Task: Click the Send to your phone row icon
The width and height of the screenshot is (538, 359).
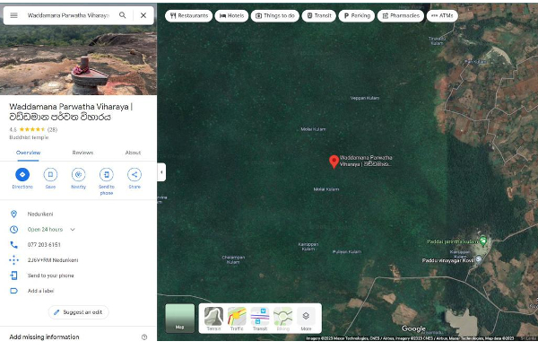Action: [x=13, y=276]
